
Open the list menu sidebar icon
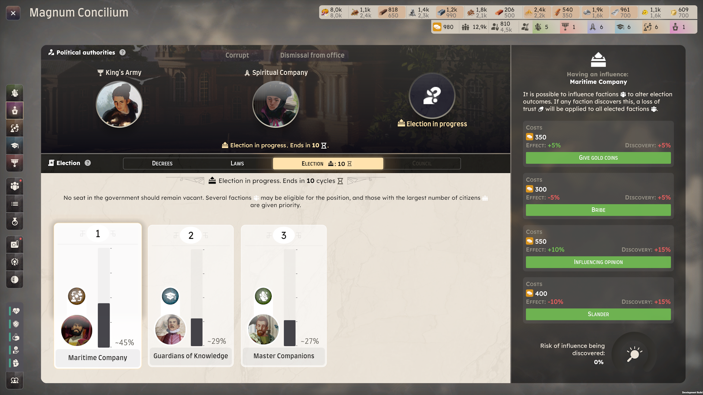point(15,204)
